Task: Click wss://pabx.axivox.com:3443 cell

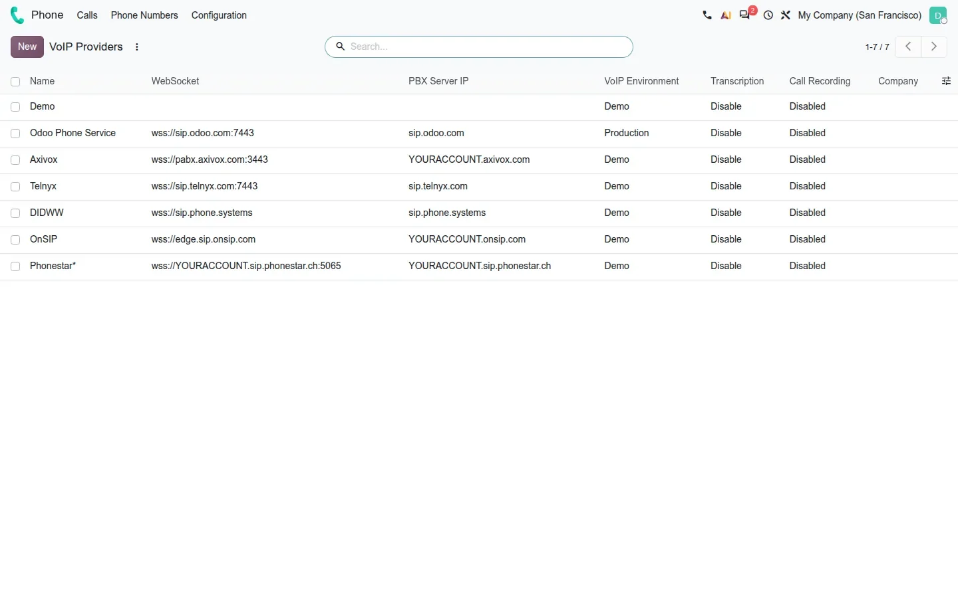Action: (x=210, y=159)
